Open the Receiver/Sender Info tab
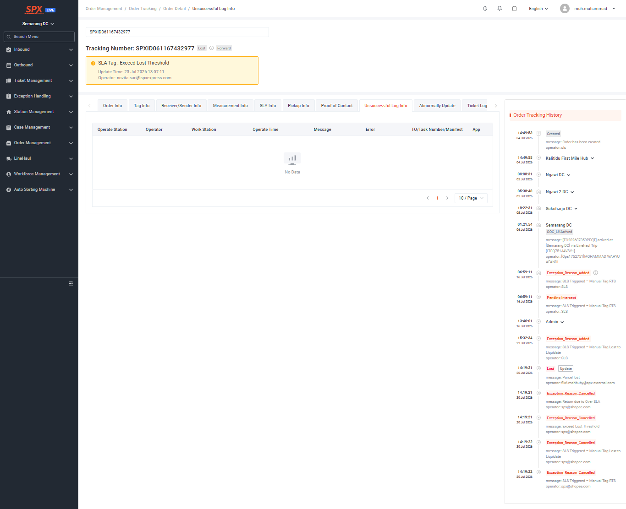The height and width of the screenshot is (509, 626). (x=181, y=106)
